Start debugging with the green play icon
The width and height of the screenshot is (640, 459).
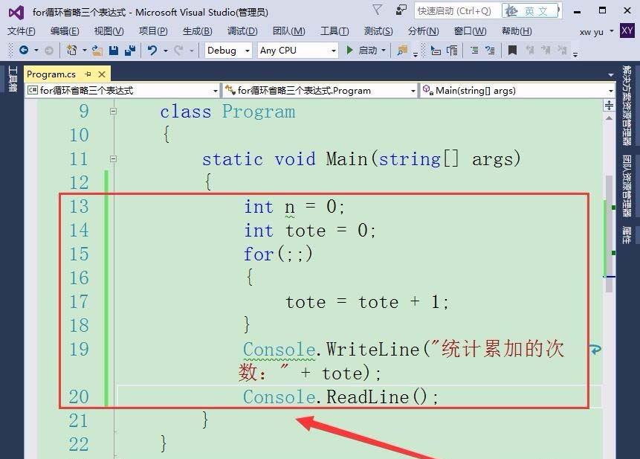[x=349, y=51]
